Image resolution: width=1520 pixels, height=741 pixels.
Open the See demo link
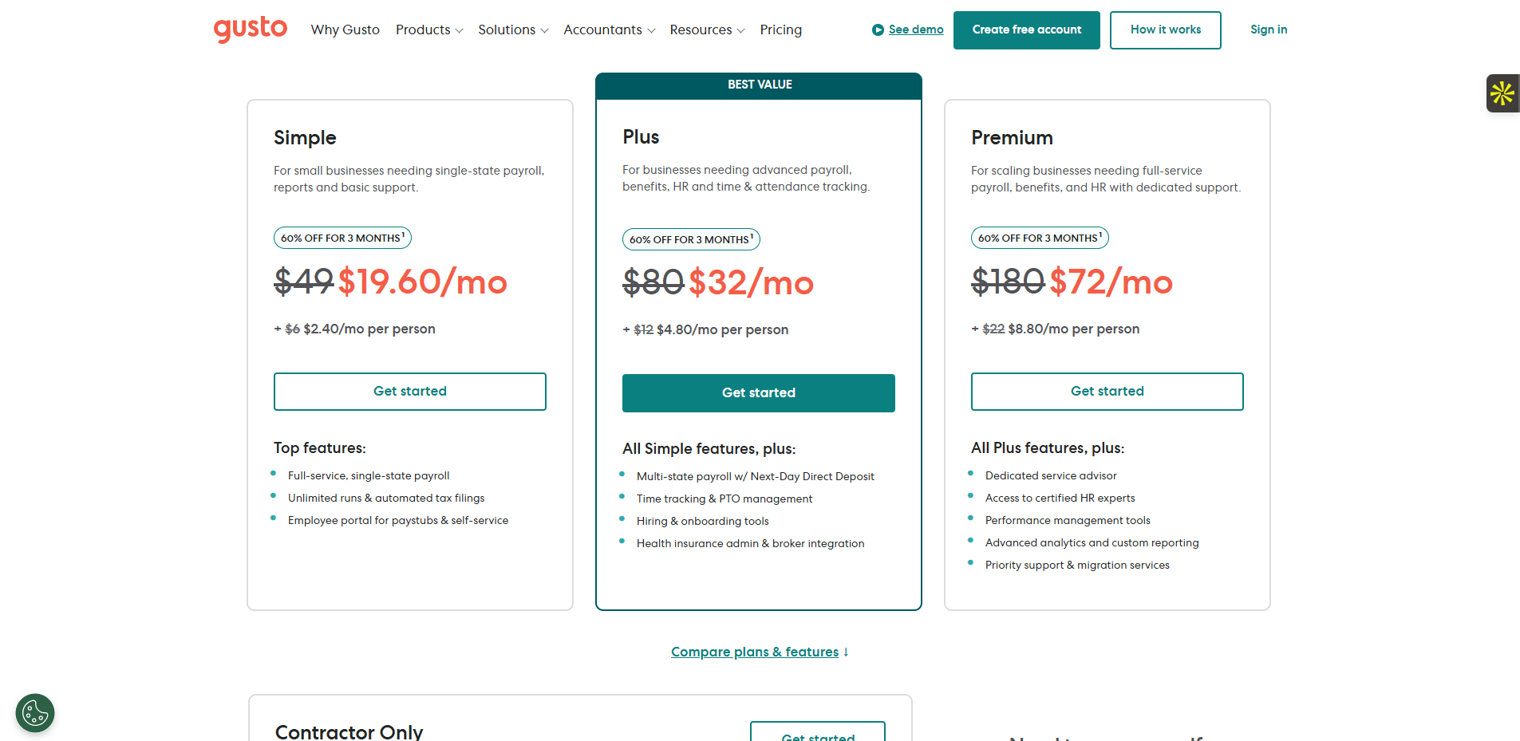pos(916,30)
